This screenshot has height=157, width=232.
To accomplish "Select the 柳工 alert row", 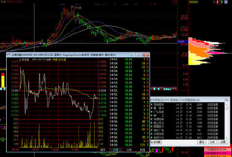I will [x=187, y=116].
